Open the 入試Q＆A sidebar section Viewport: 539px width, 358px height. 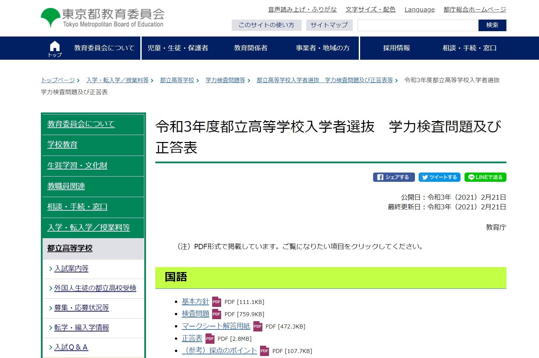(71, 347)
